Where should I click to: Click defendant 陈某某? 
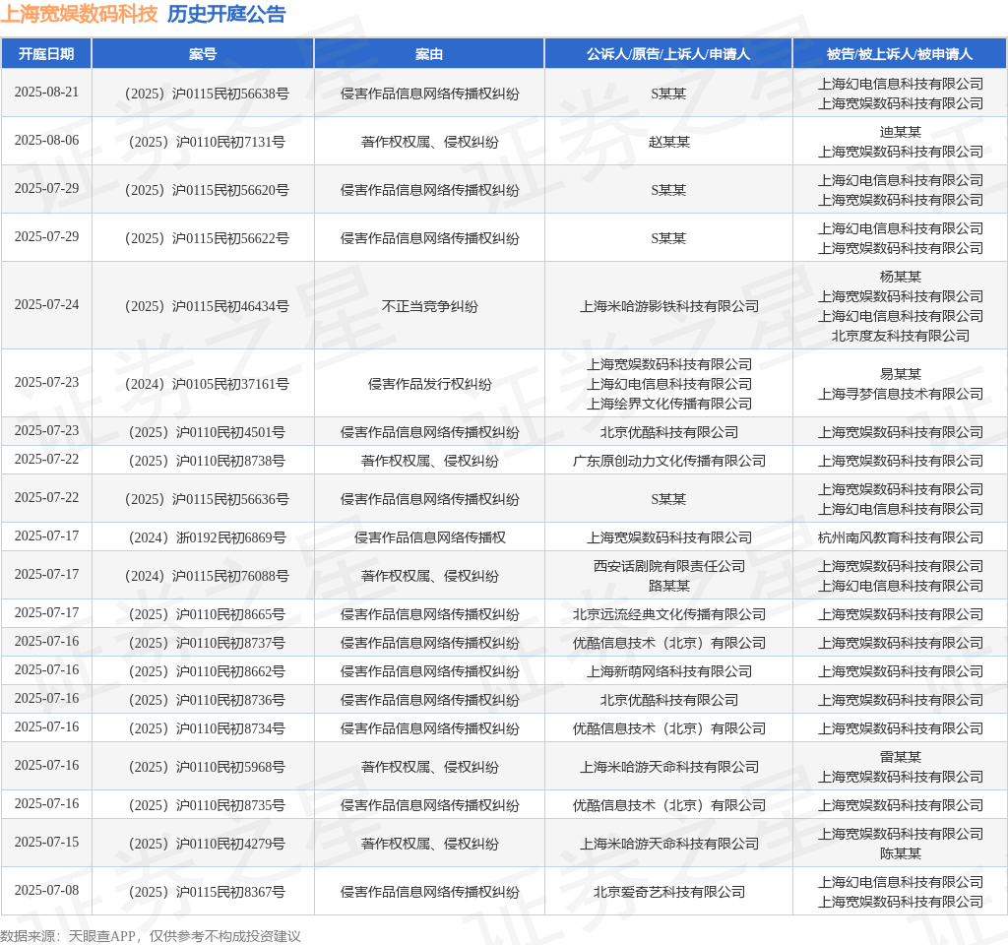[x=900, y=853]
